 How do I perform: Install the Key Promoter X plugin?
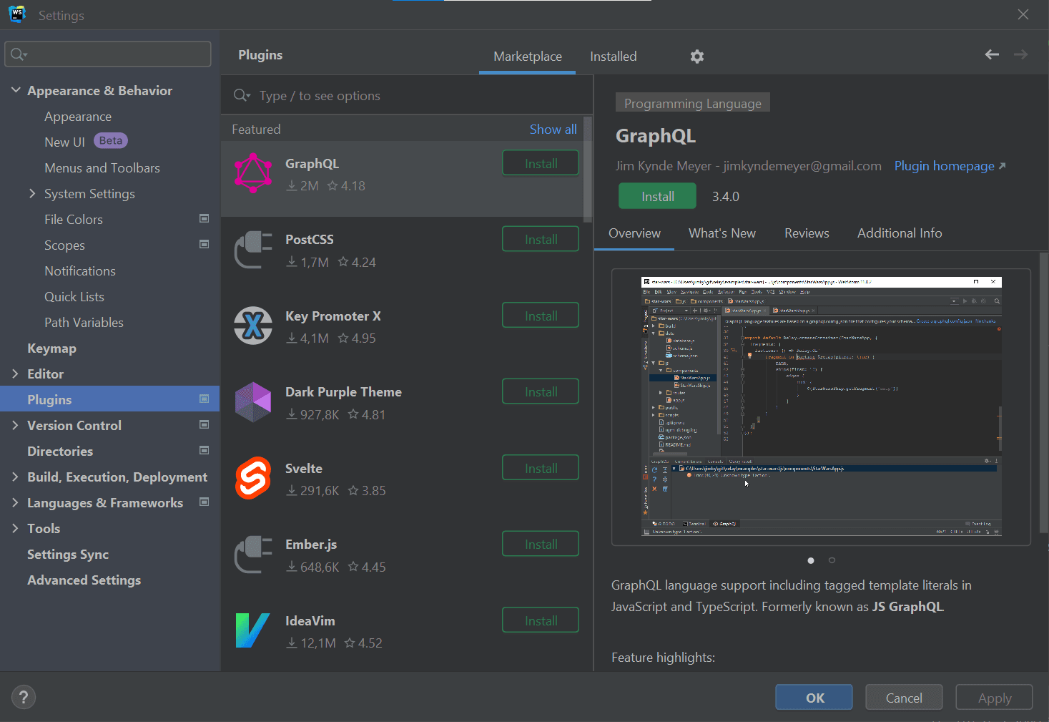tap(541, 316)
